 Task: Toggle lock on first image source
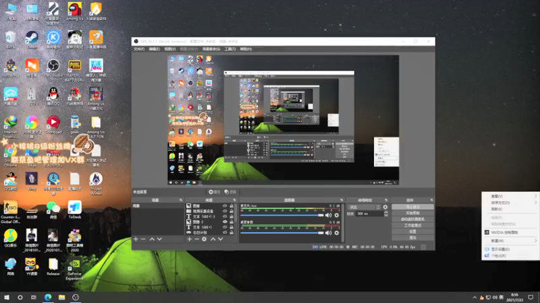(232, 206)
